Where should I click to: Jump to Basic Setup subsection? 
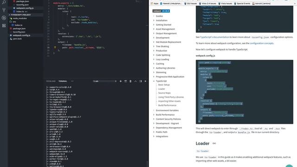pos(164,85)
